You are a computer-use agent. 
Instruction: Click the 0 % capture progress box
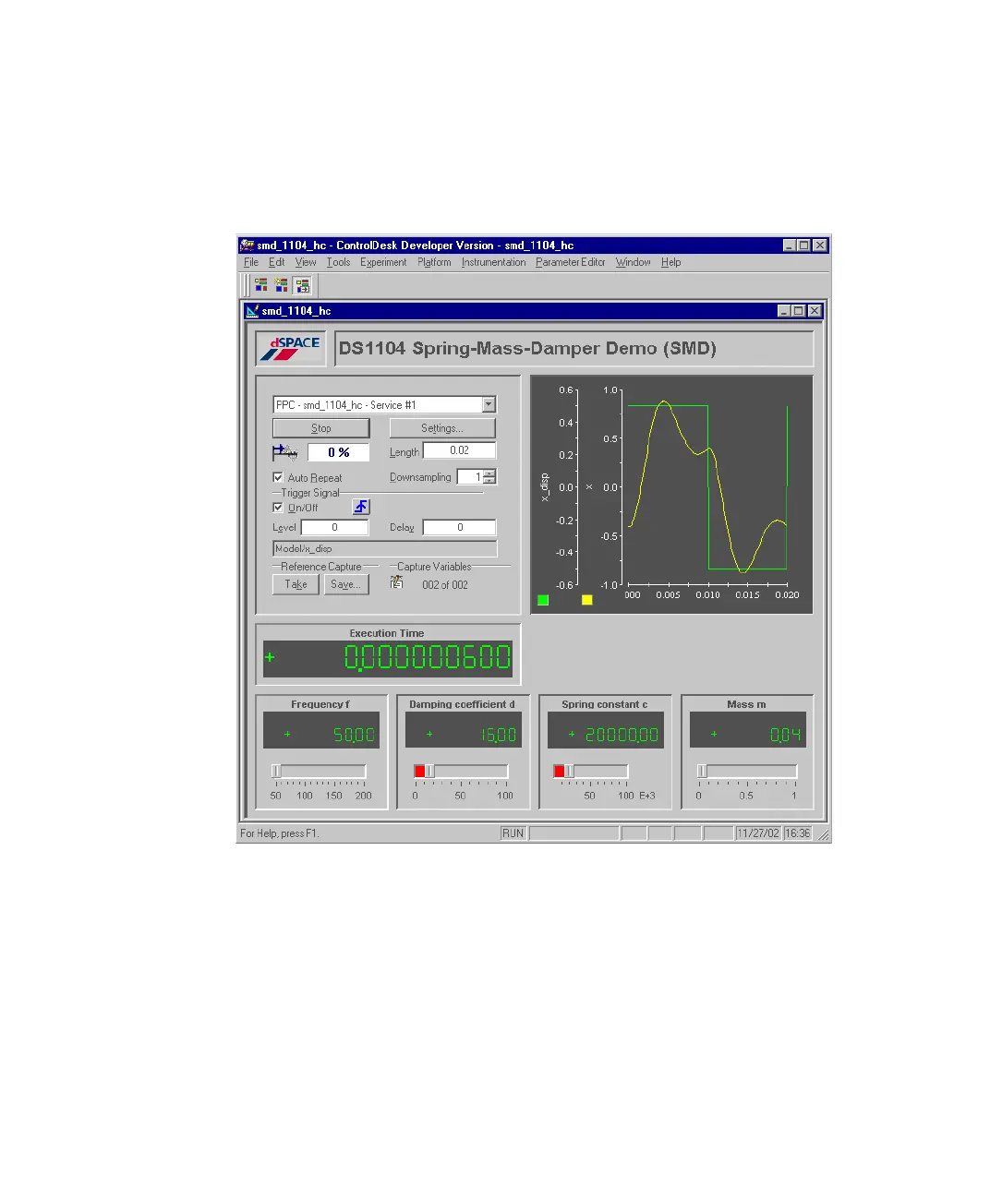(339, 452)
